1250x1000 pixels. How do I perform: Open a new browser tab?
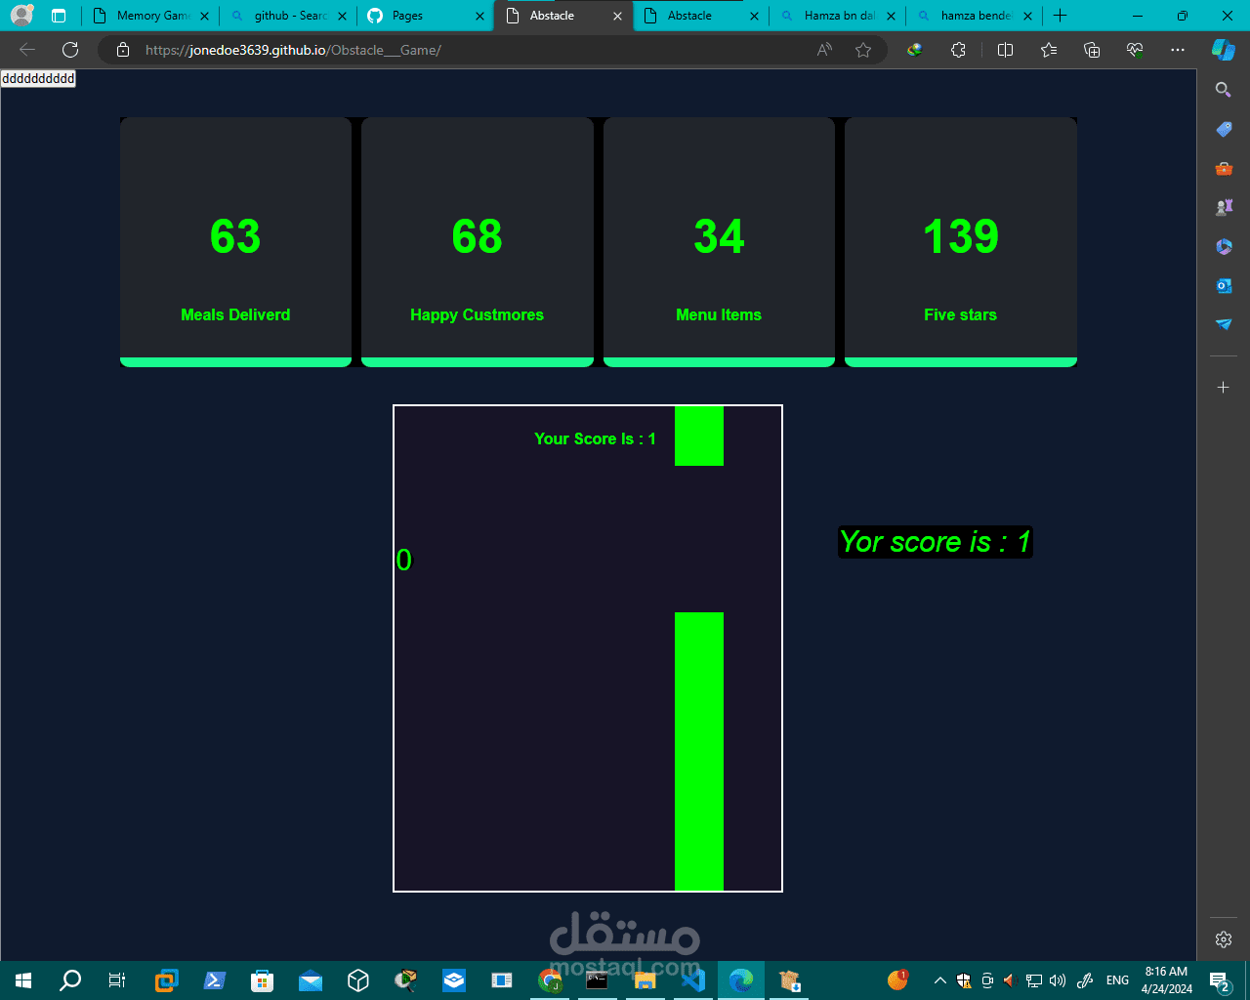pos(1061,16)
